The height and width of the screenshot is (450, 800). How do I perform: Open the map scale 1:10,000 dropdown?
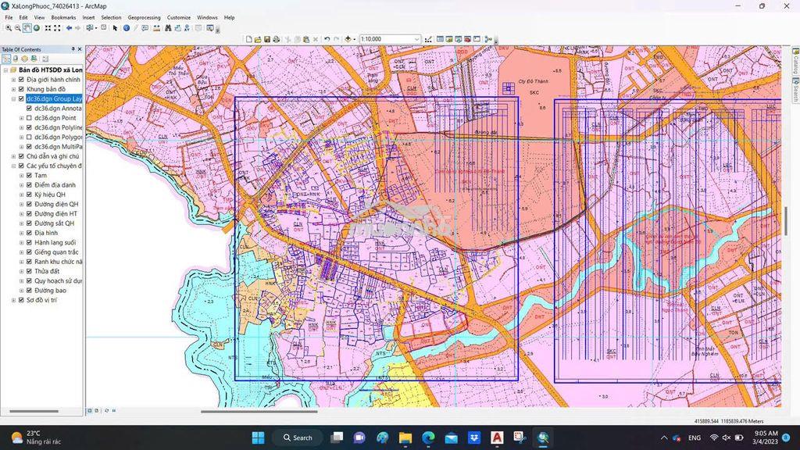pos(416,39)
